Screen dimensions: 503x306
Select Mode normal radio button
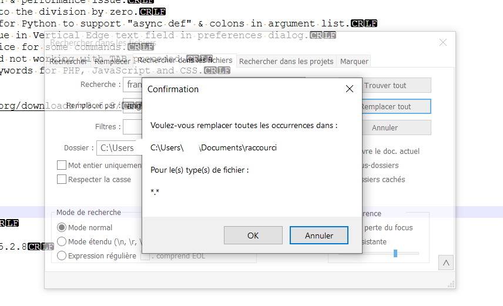point(62,227)
